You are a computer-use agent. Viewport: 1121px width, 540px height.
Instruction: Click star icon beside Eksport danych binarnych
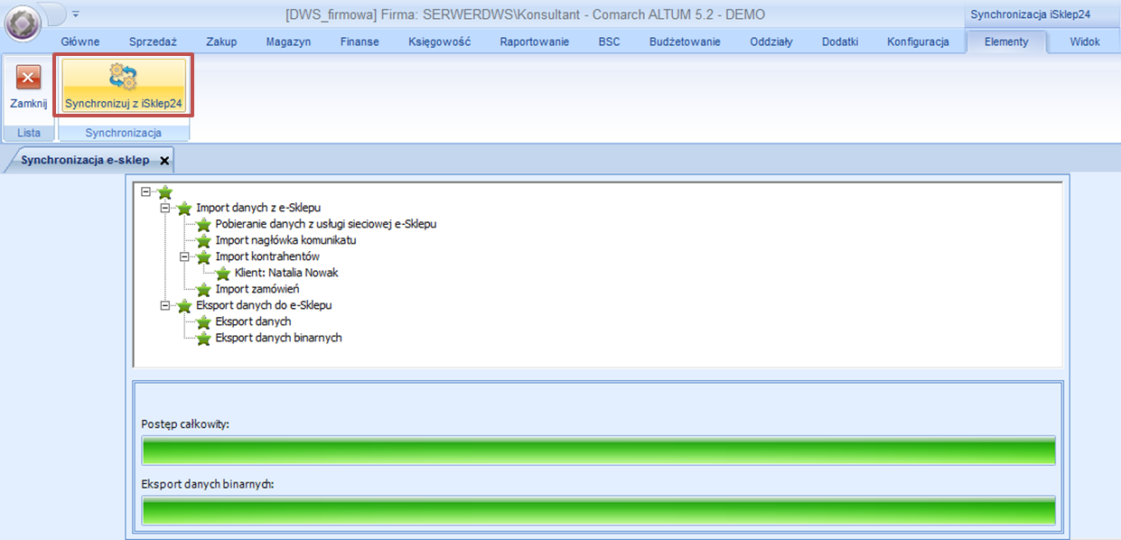(x=203, y=338)
